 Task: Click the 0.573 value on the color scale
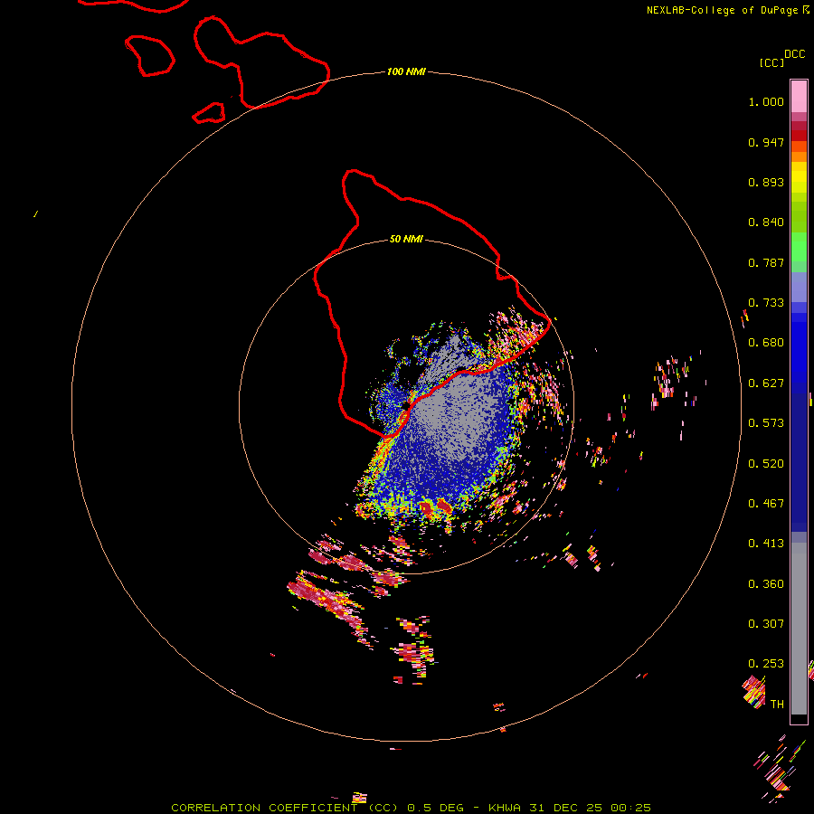point(766,423)
